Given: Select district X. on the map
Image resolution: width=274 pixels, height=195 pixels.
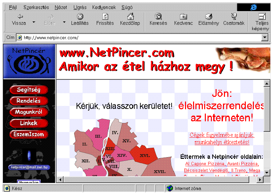Looking at the screenshot, I should coord(129,169).
